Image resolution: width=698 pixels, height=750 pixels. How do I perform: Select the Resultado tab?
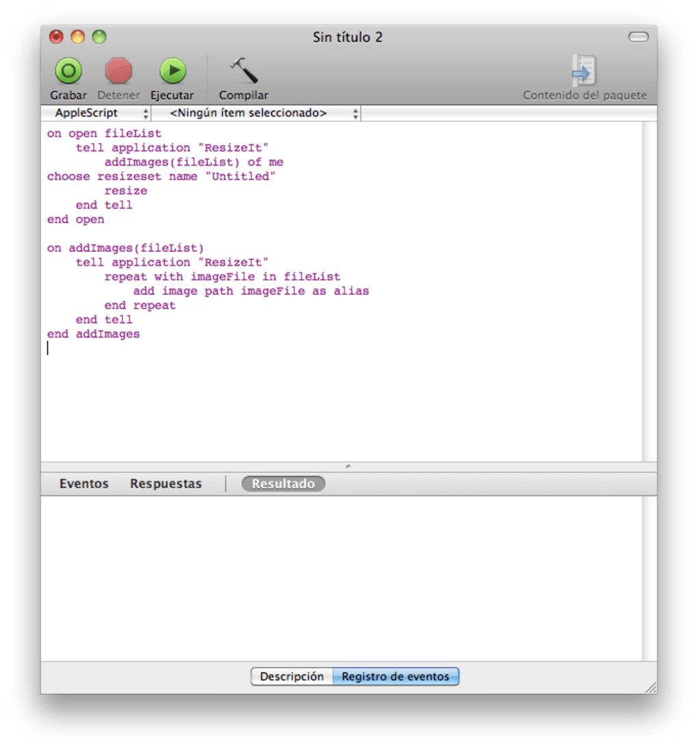coord(283,484)
